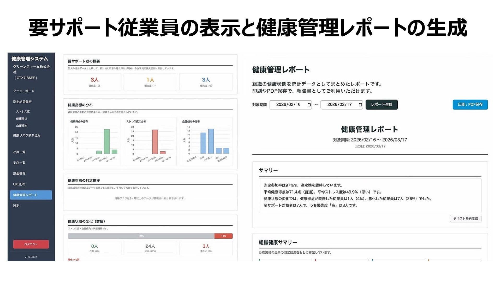Open ダッシュボード in the sidebar
The height and width of the screenshot is (281, 501).
point(24,91)
